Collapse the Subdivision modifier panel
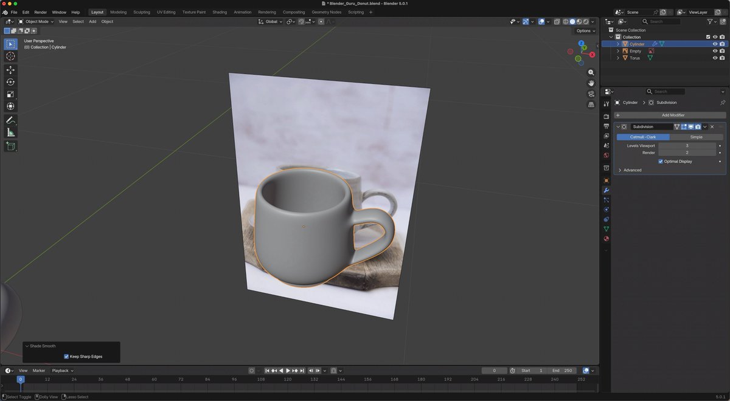730x401 pixels. point(618,127)
